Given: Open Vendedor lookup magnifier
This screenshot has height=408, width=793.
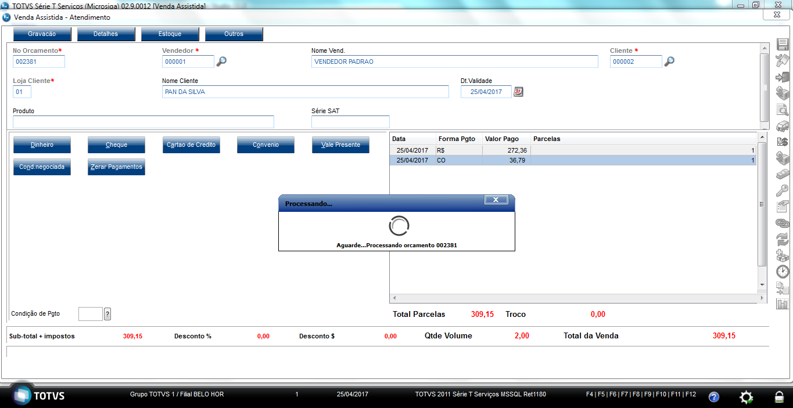Looking at the screenshot, I should pyautogui.click(x=221, y=62).
